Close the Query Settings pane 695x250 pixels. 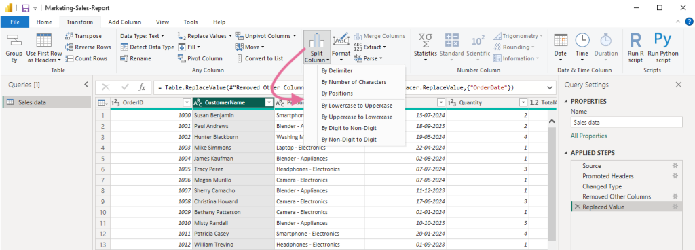(678, 85)
